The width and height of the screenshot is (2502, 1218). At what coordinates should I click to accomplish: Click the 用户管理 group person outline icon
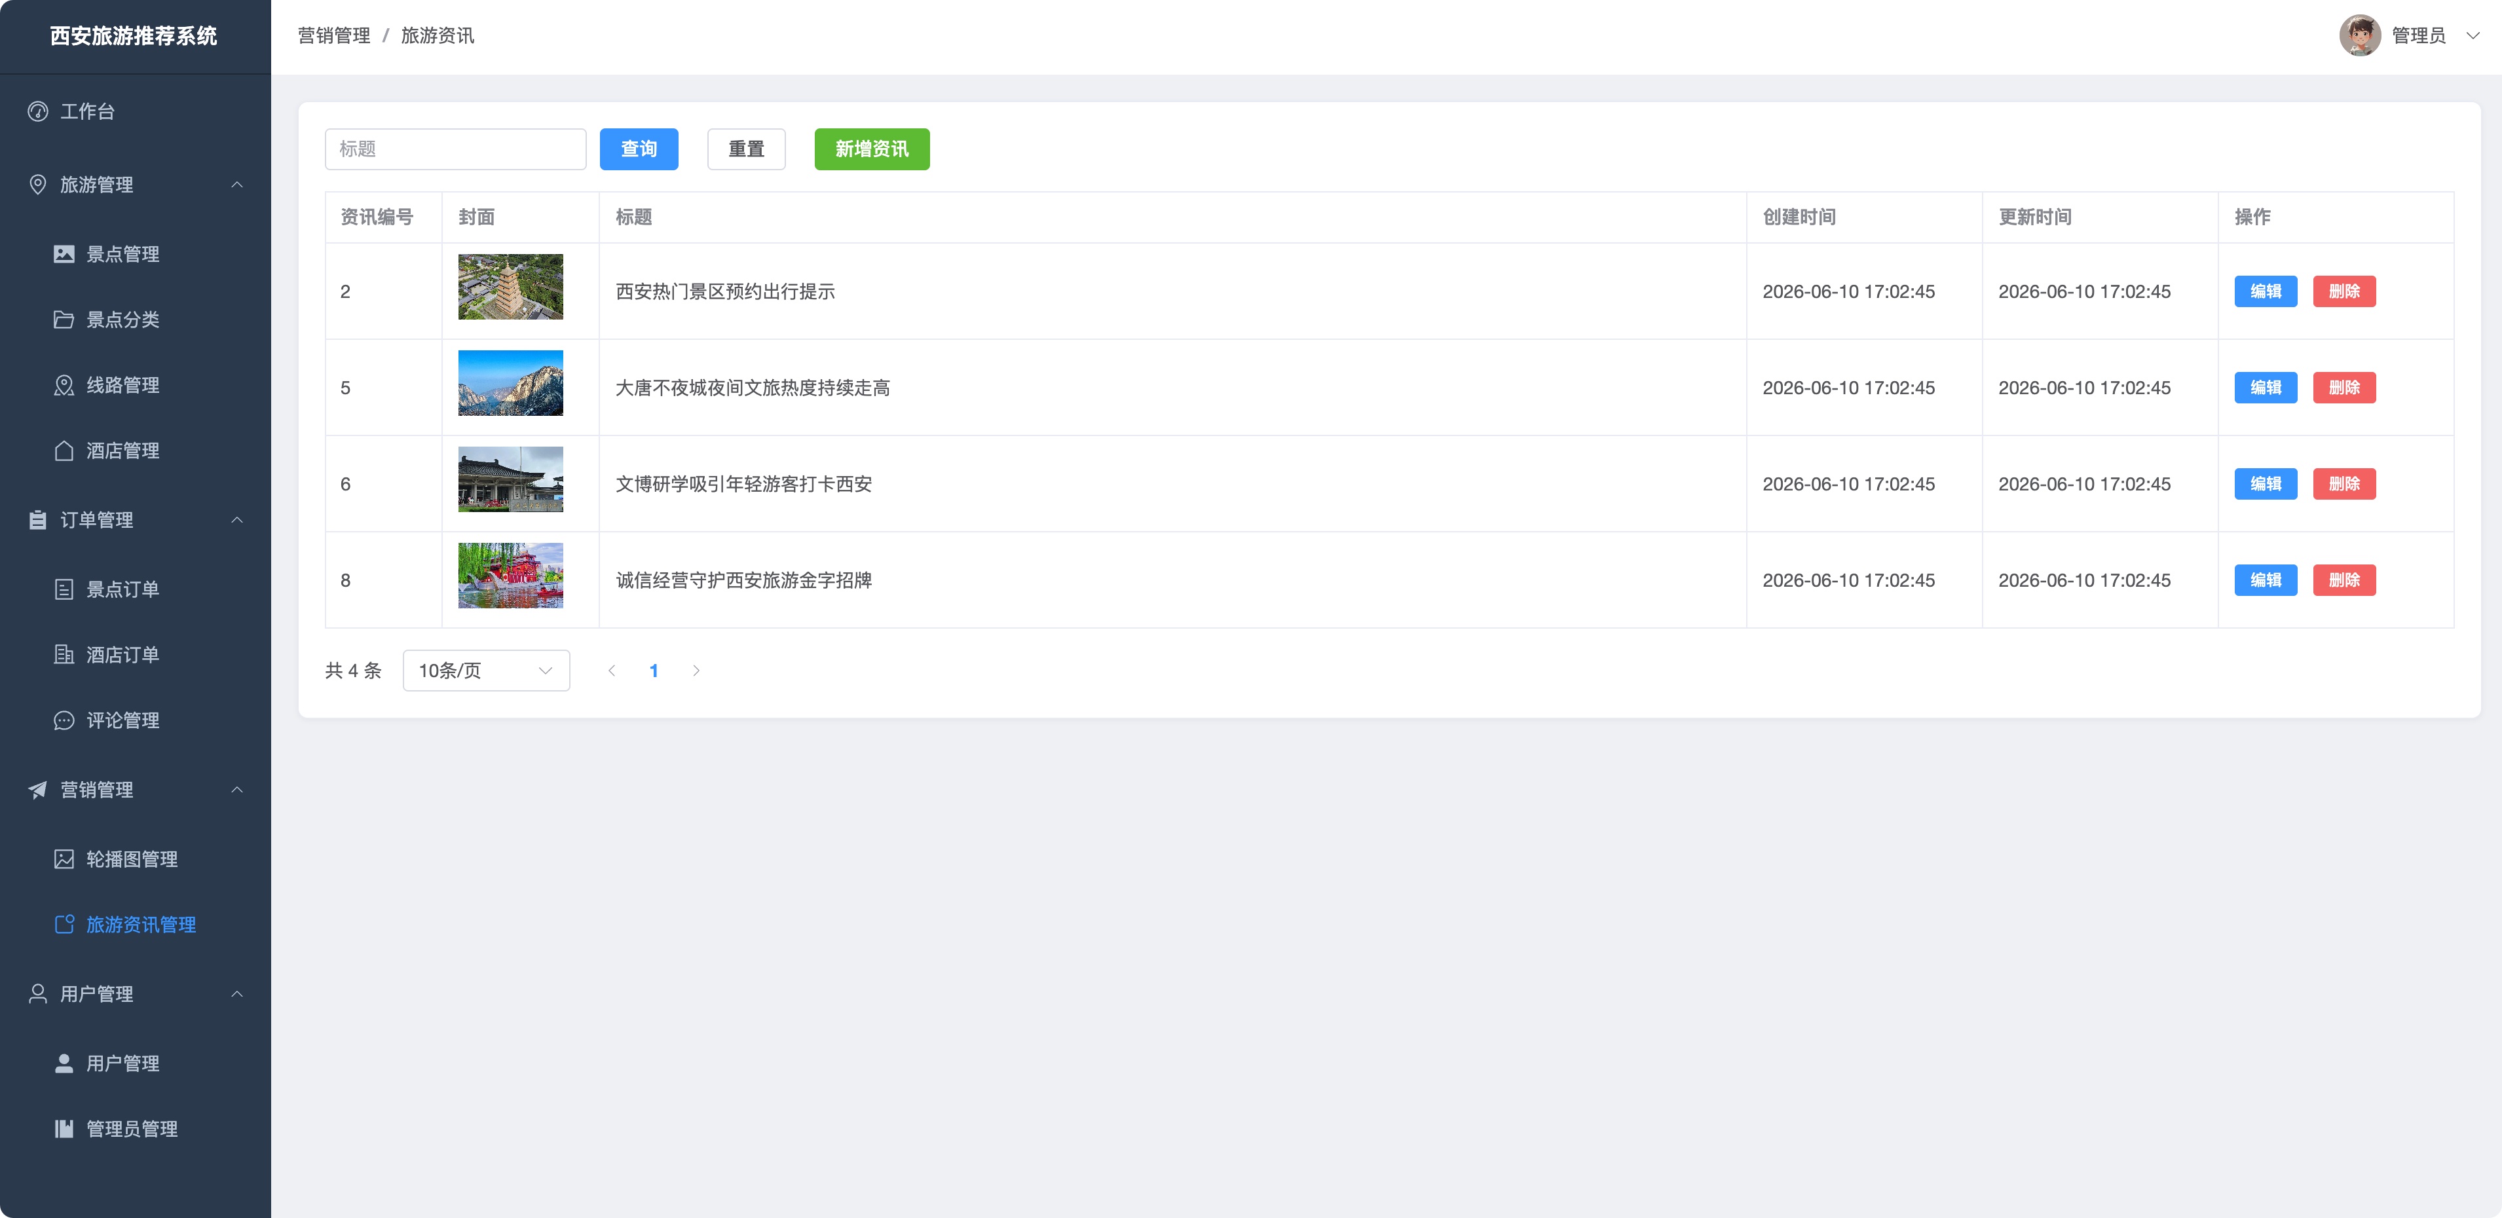38,993
